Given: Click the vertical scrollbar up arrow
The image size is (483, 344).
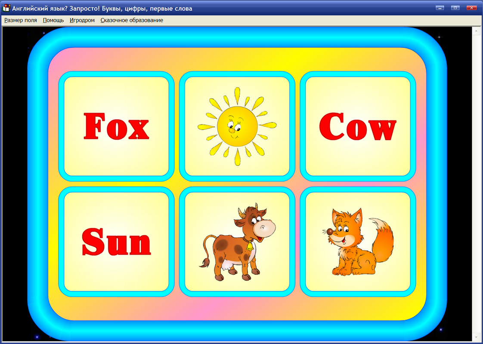Looking at the screenshot, I should point(476,31).
